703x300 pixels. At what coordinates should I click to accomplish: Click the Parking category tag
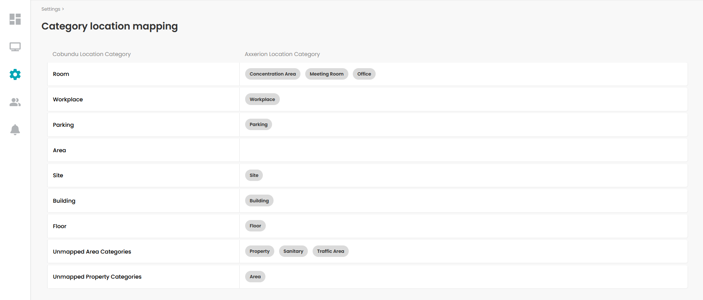click(x=259, y=125)
